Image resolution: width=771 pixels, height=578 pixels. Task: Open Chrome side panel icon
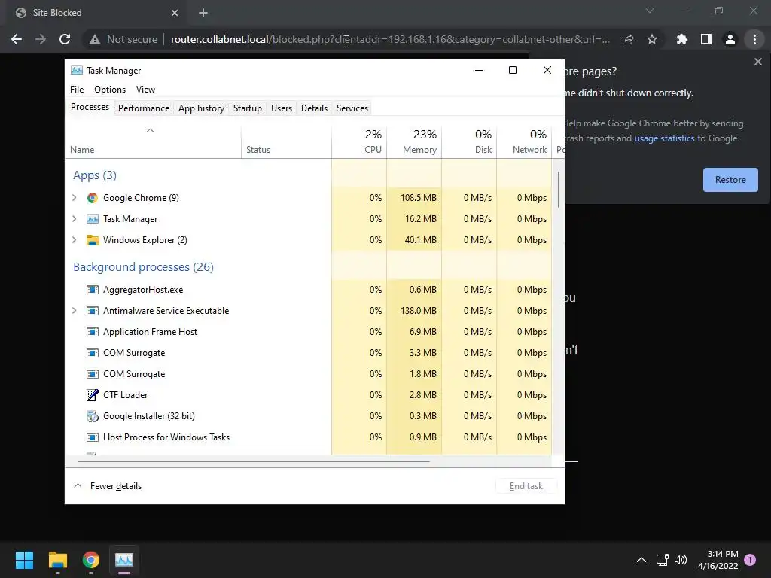click(706, 39)
